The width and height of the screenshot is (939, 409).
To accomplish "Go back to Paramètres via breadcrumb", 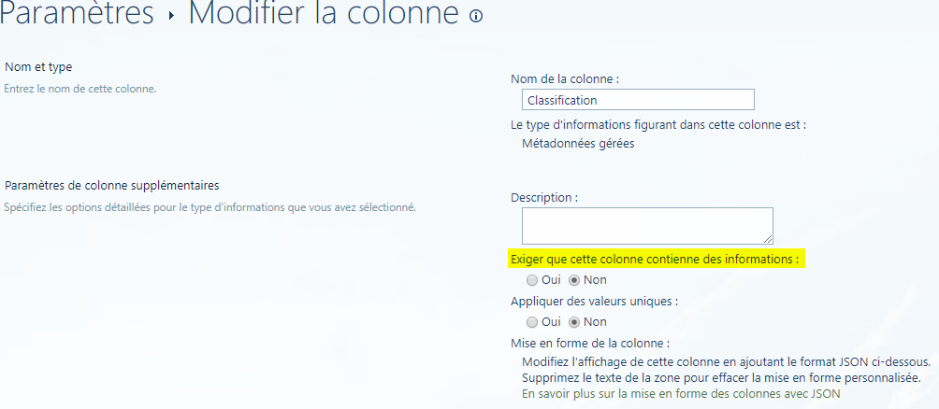I will pyautogui.click(x=78, y=14).
